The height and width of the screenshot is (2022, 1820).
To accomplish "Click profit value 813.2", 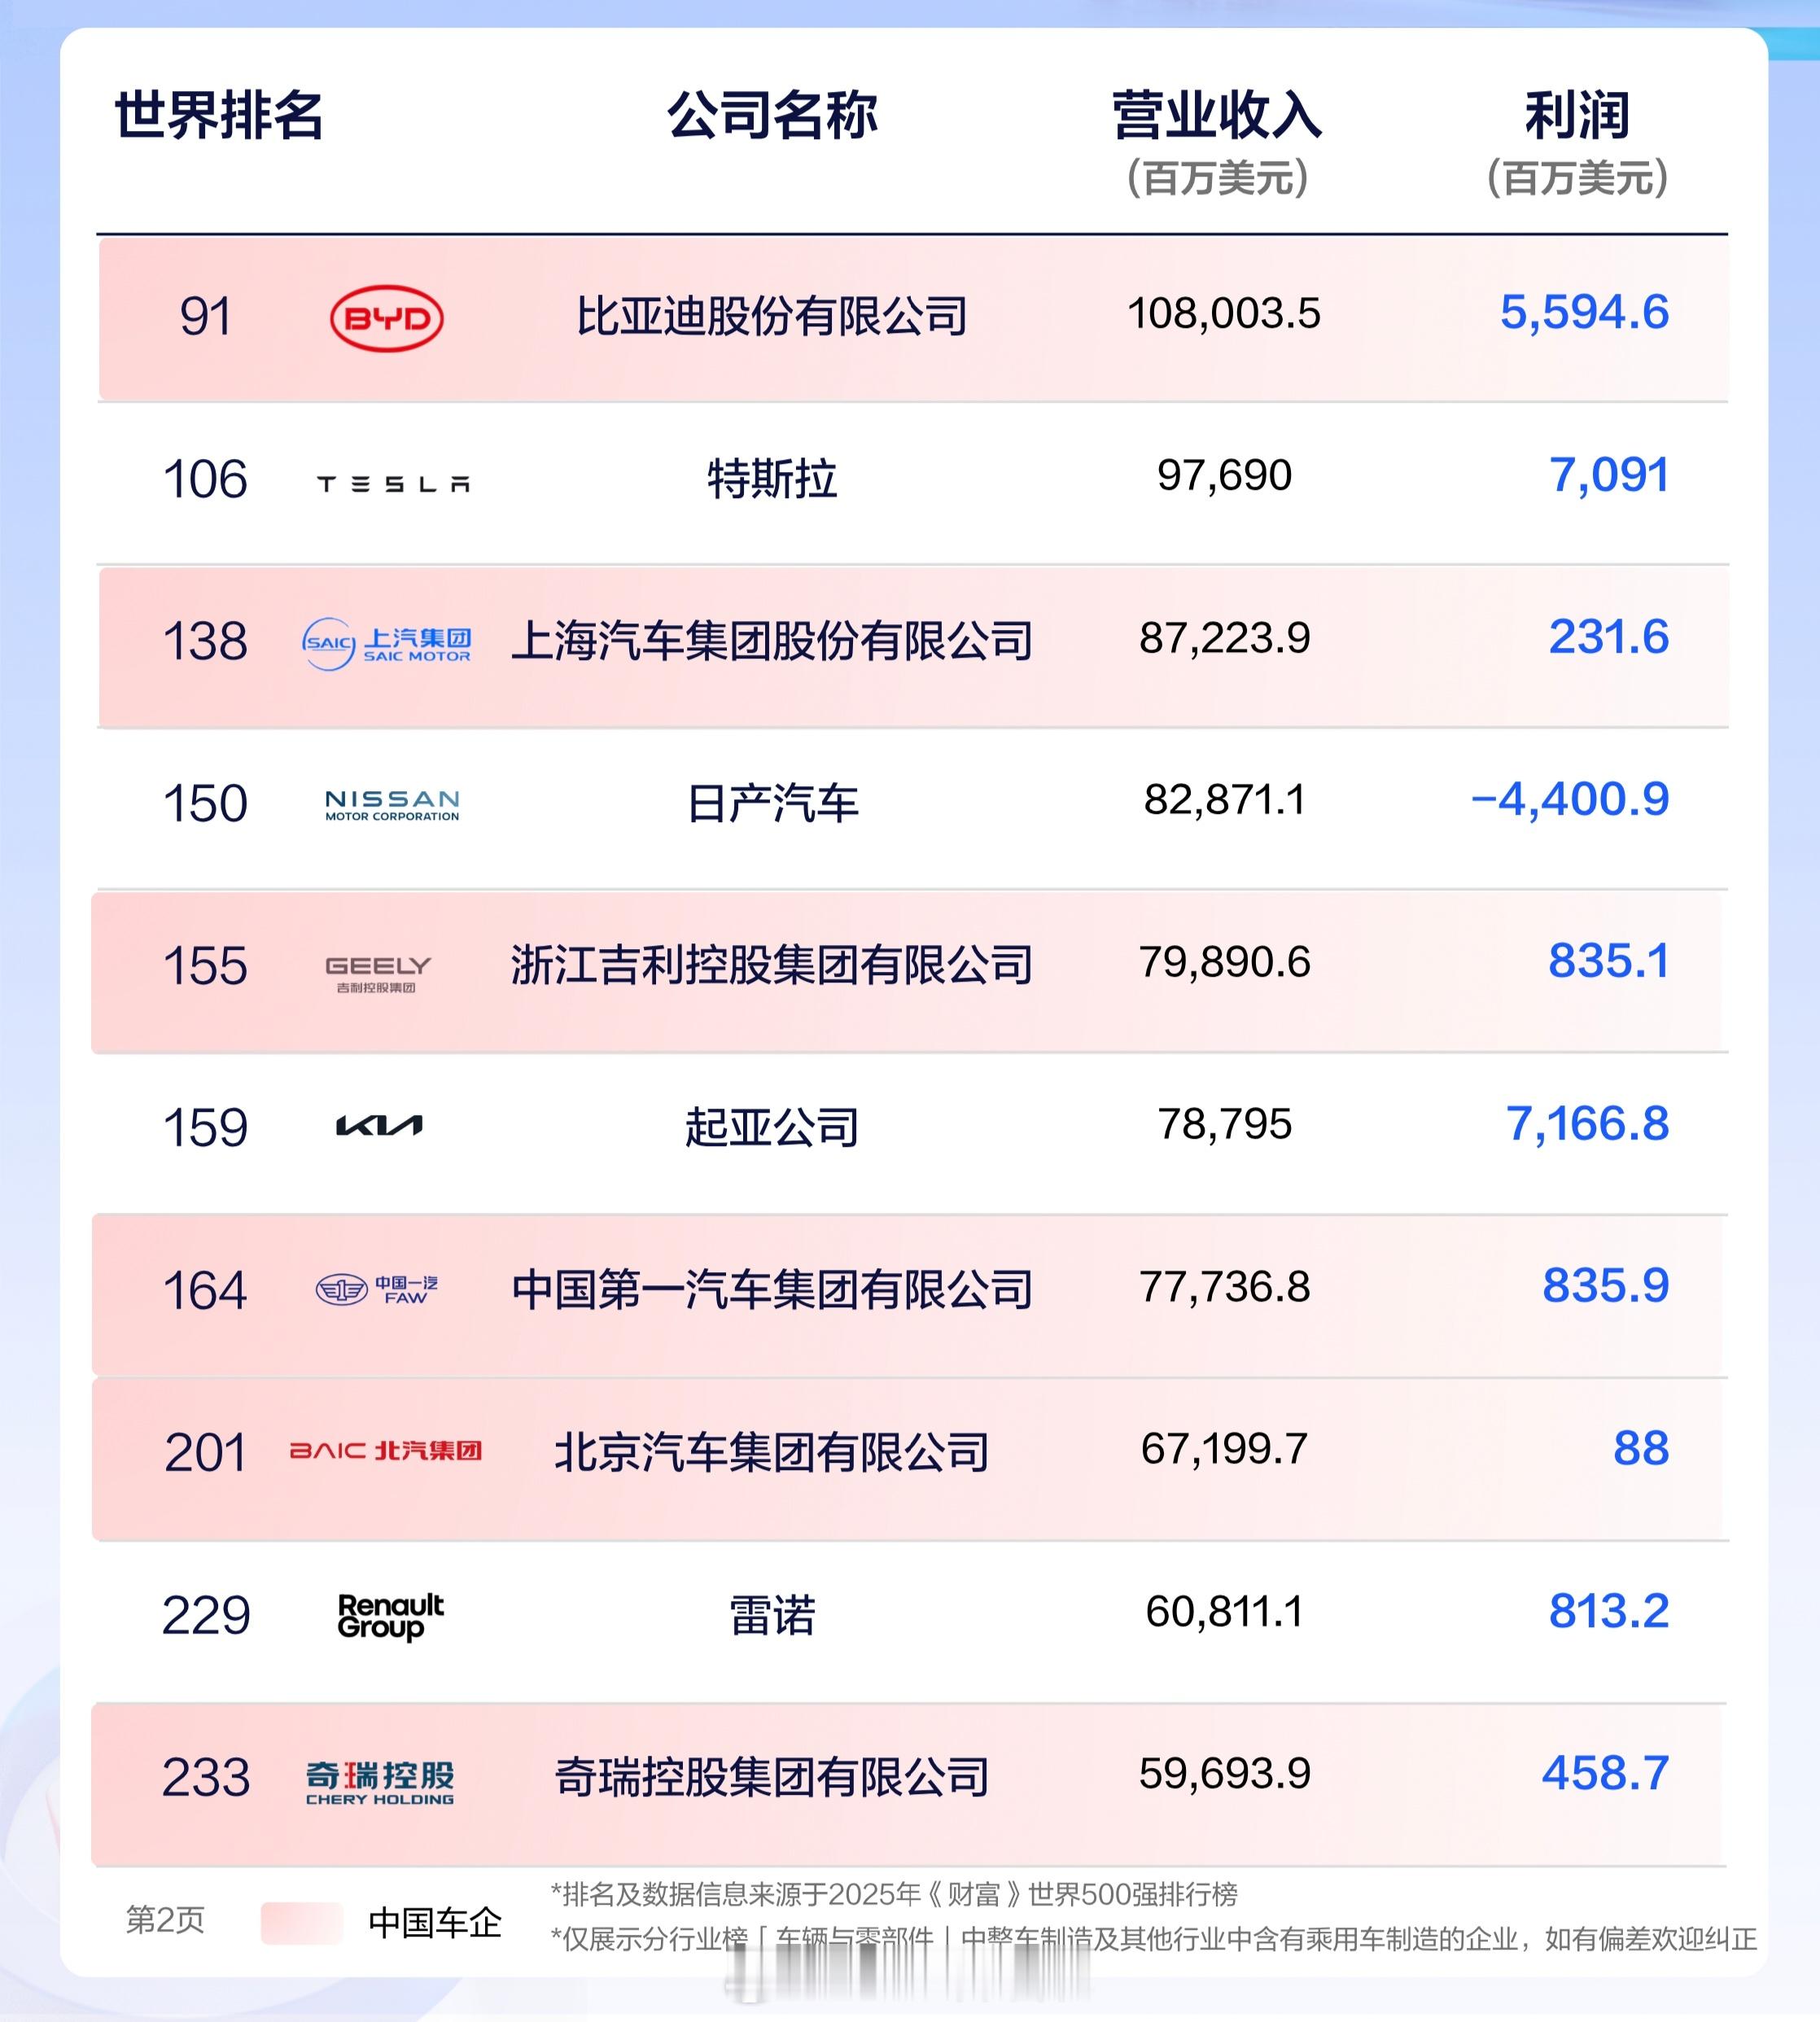I will [x=1609, y=1611].
